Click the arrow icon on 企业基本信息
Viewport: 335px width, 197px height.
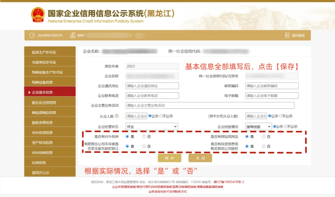point(29,92)
